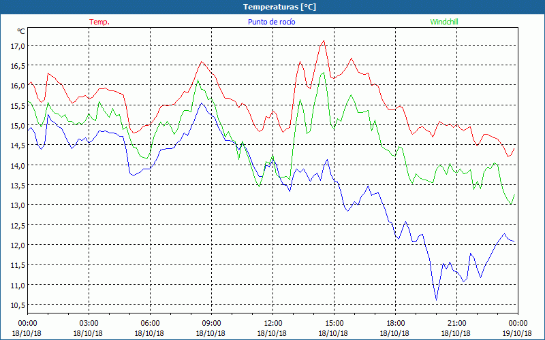Screen dimensions: 545x340
Task: Click the 03:00 time axis label
Action: (x=89, y=324)
